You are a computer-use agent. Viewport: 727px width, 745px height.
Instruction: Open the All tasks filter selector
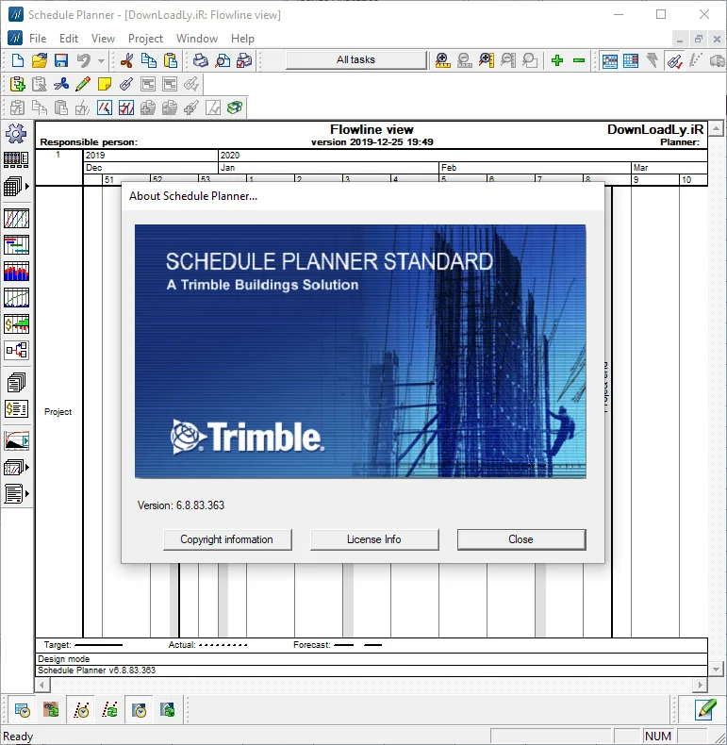point(355,59)
